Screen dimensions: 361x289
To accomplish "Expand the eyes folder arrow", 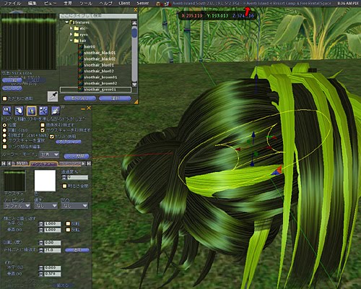I will pyautogui.click(x=71, y=35).
